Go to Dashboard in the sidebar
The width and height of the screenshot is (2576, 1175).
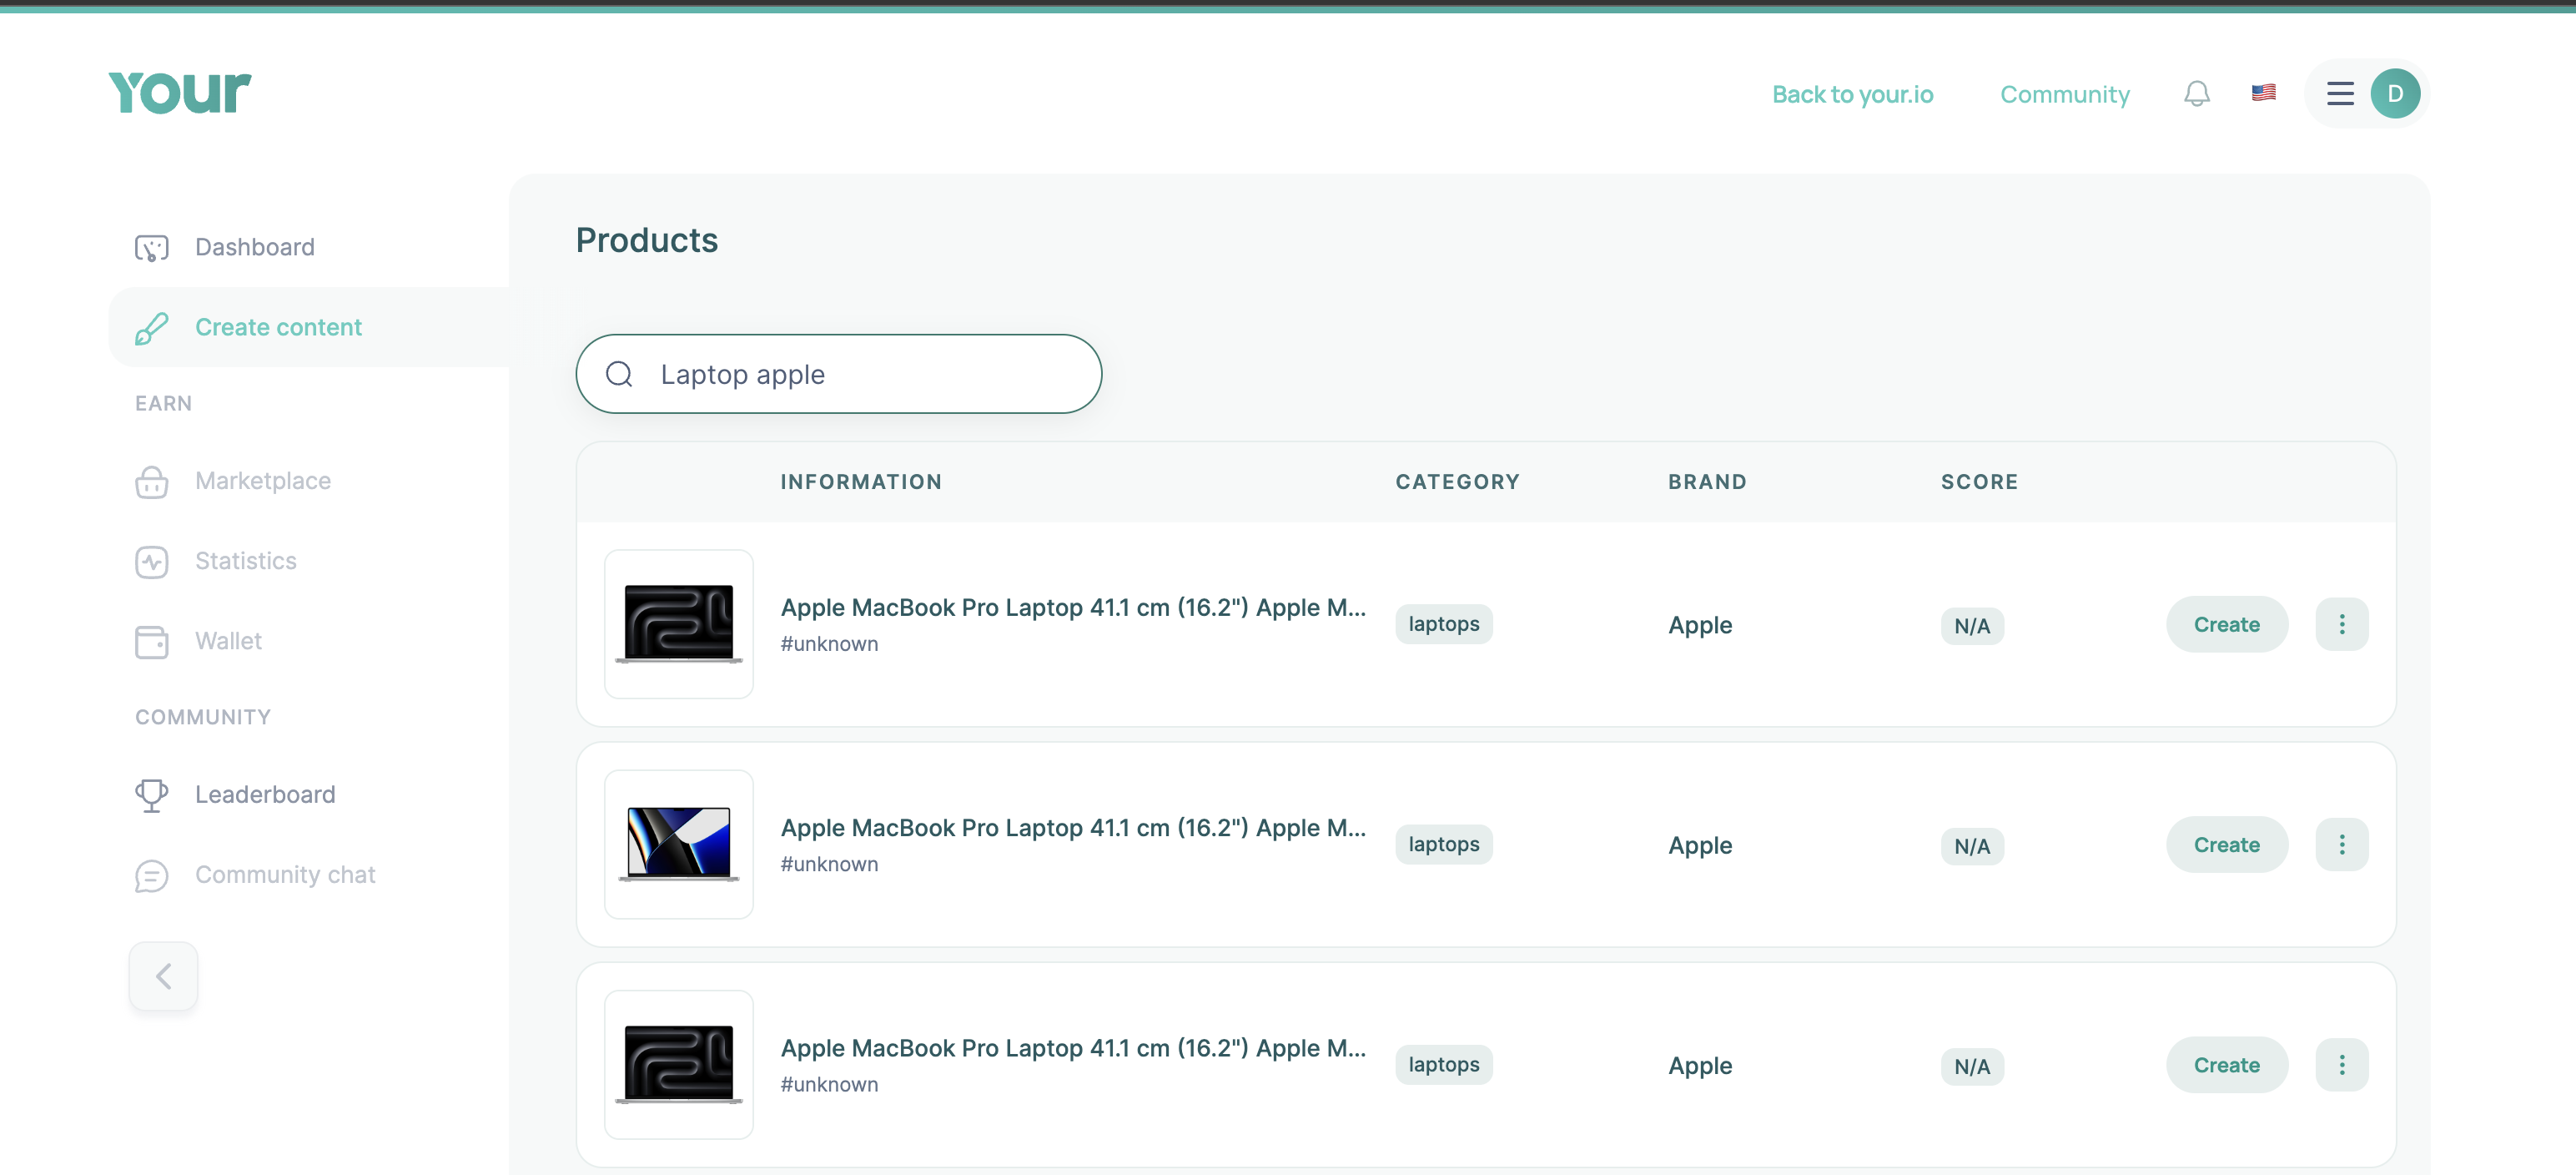[x=254, y=247]
